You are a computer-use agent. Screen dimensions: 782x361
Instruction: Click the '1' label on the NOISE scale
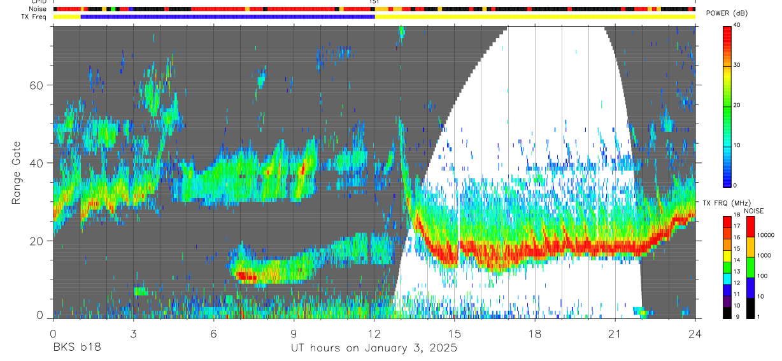[759, 317]
